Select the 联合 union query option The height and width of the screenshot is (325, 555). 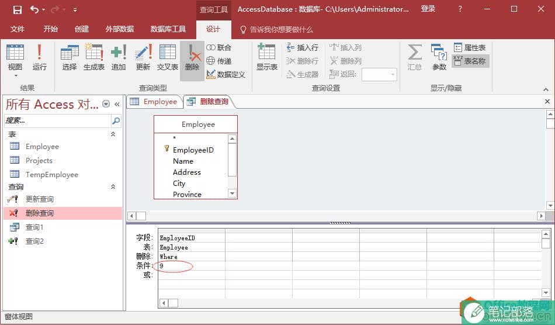point(218,47)
